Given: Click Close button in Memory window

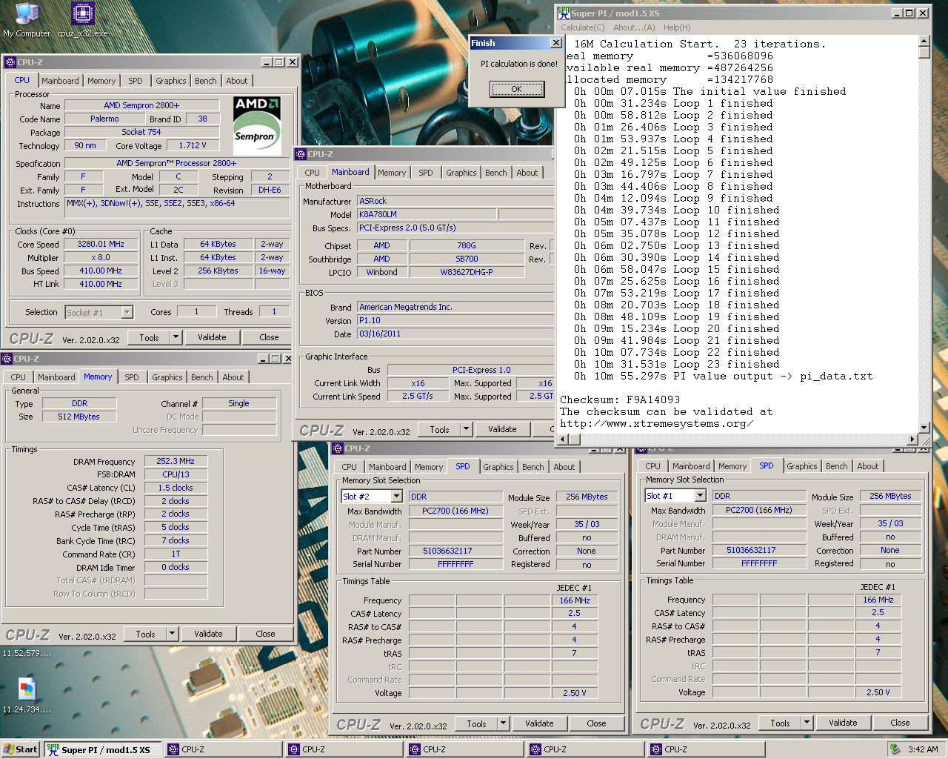Looking at the screenshot, I should [x=265, y=634].
